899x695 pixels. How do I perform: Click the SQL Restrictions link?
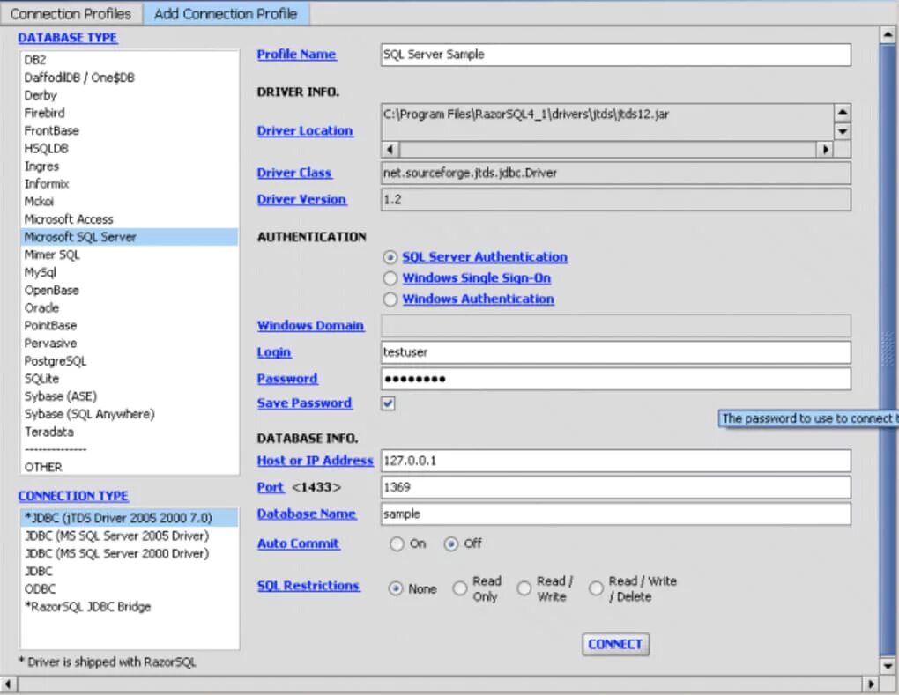308,586
